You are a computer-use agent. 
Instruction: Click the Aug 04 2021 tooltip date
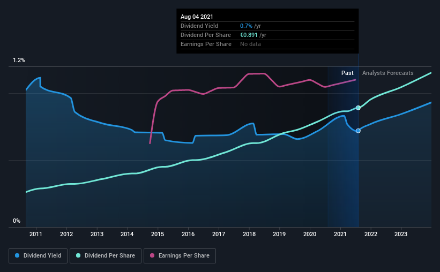pos(197,17)
